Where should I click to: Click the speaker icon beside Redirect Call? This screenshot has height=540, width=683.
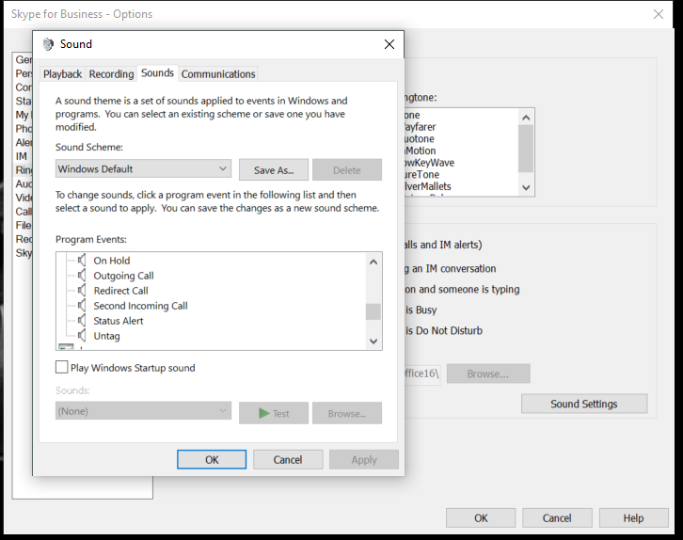coord(82,291)
